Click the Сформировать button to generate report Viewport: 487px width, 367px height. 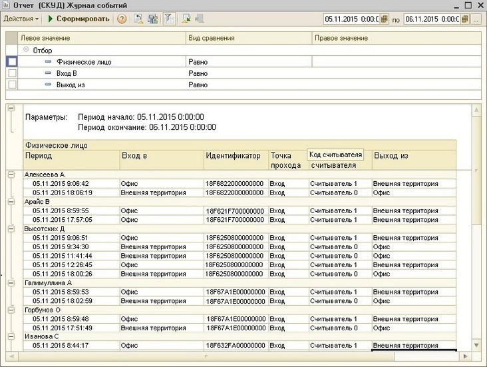(79, 19)
